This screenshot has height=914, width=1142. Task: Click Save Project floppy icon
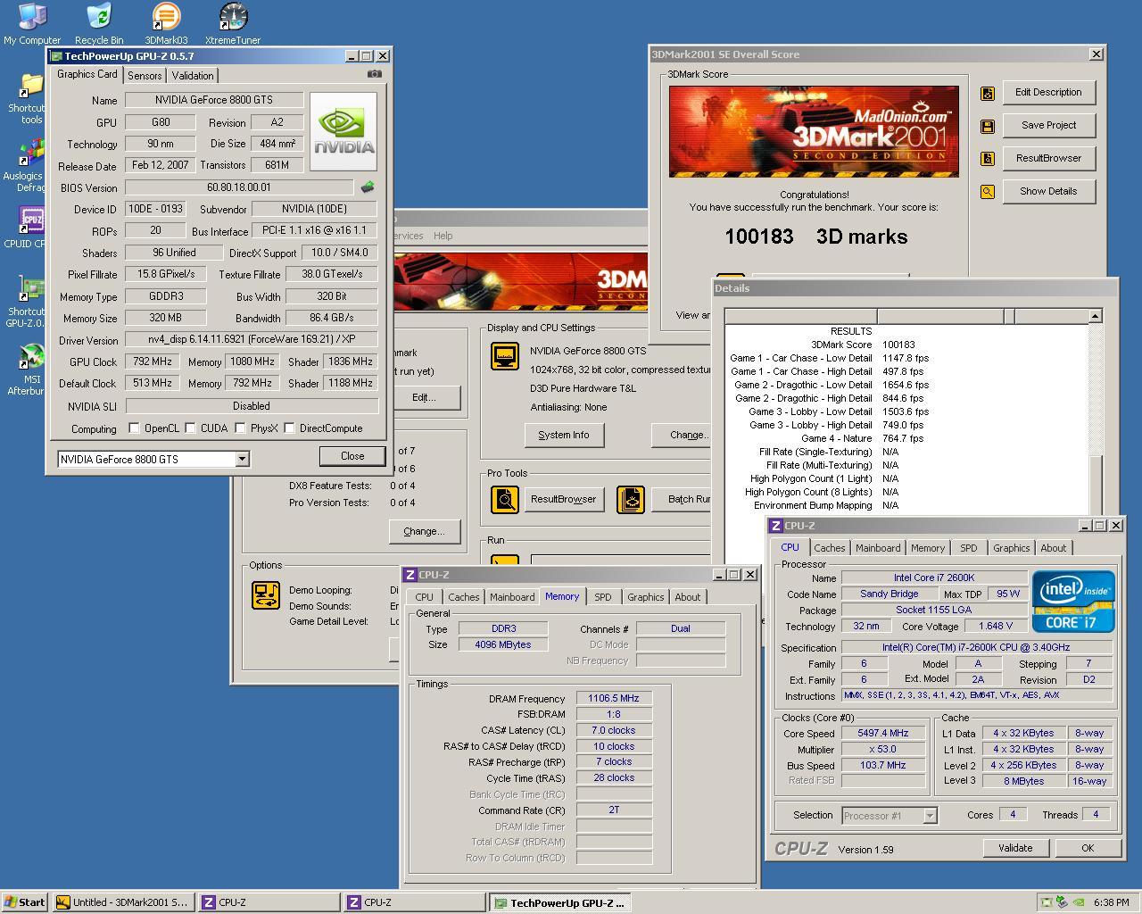click(988, 126)
